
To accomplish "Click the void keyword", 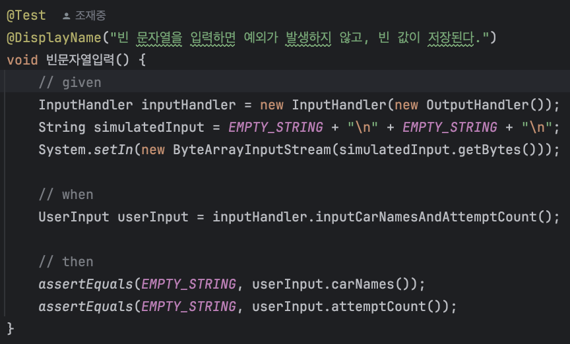I will tap(22, 60).
